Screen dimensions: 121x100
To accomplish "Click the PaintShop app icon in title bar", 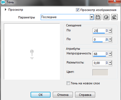I will [3, 2].
